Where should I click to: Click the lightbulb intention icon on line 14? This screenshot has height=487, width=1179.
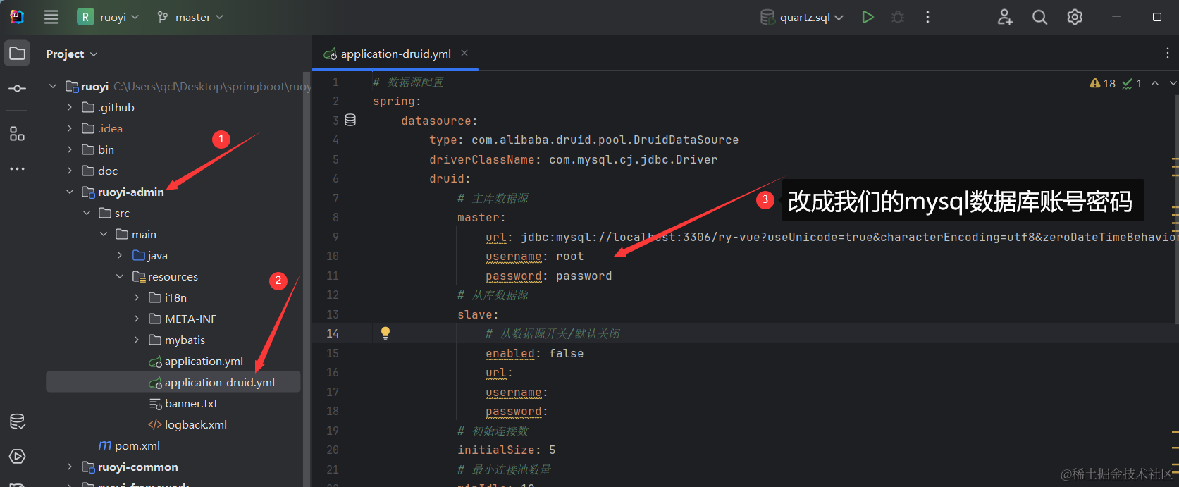click(385, 333)
